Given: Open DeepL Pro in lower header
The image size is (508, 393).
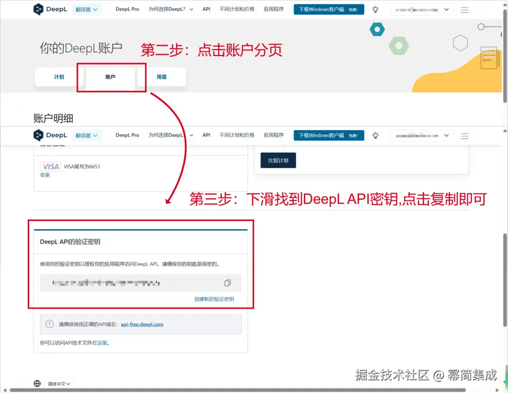Looking at the screenshot, I should [x=127, y=135].
